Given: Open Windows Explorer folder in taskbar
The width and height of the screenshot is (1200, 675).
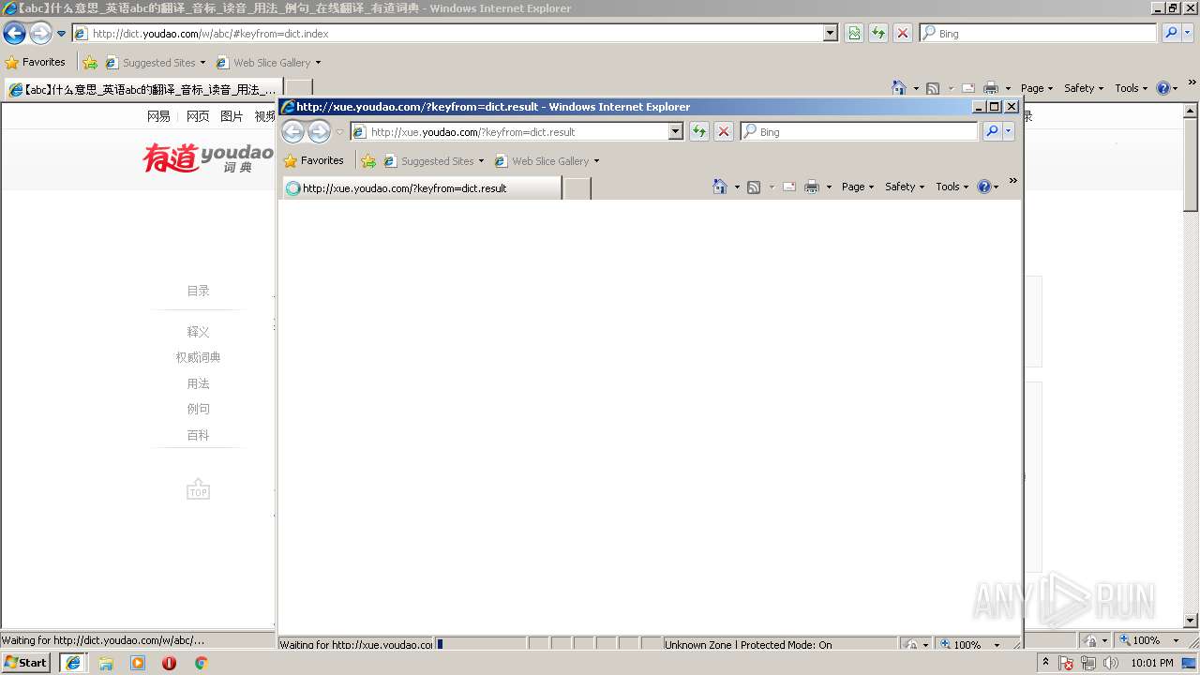Looking at the screenshot, I should tap(106, 663).
